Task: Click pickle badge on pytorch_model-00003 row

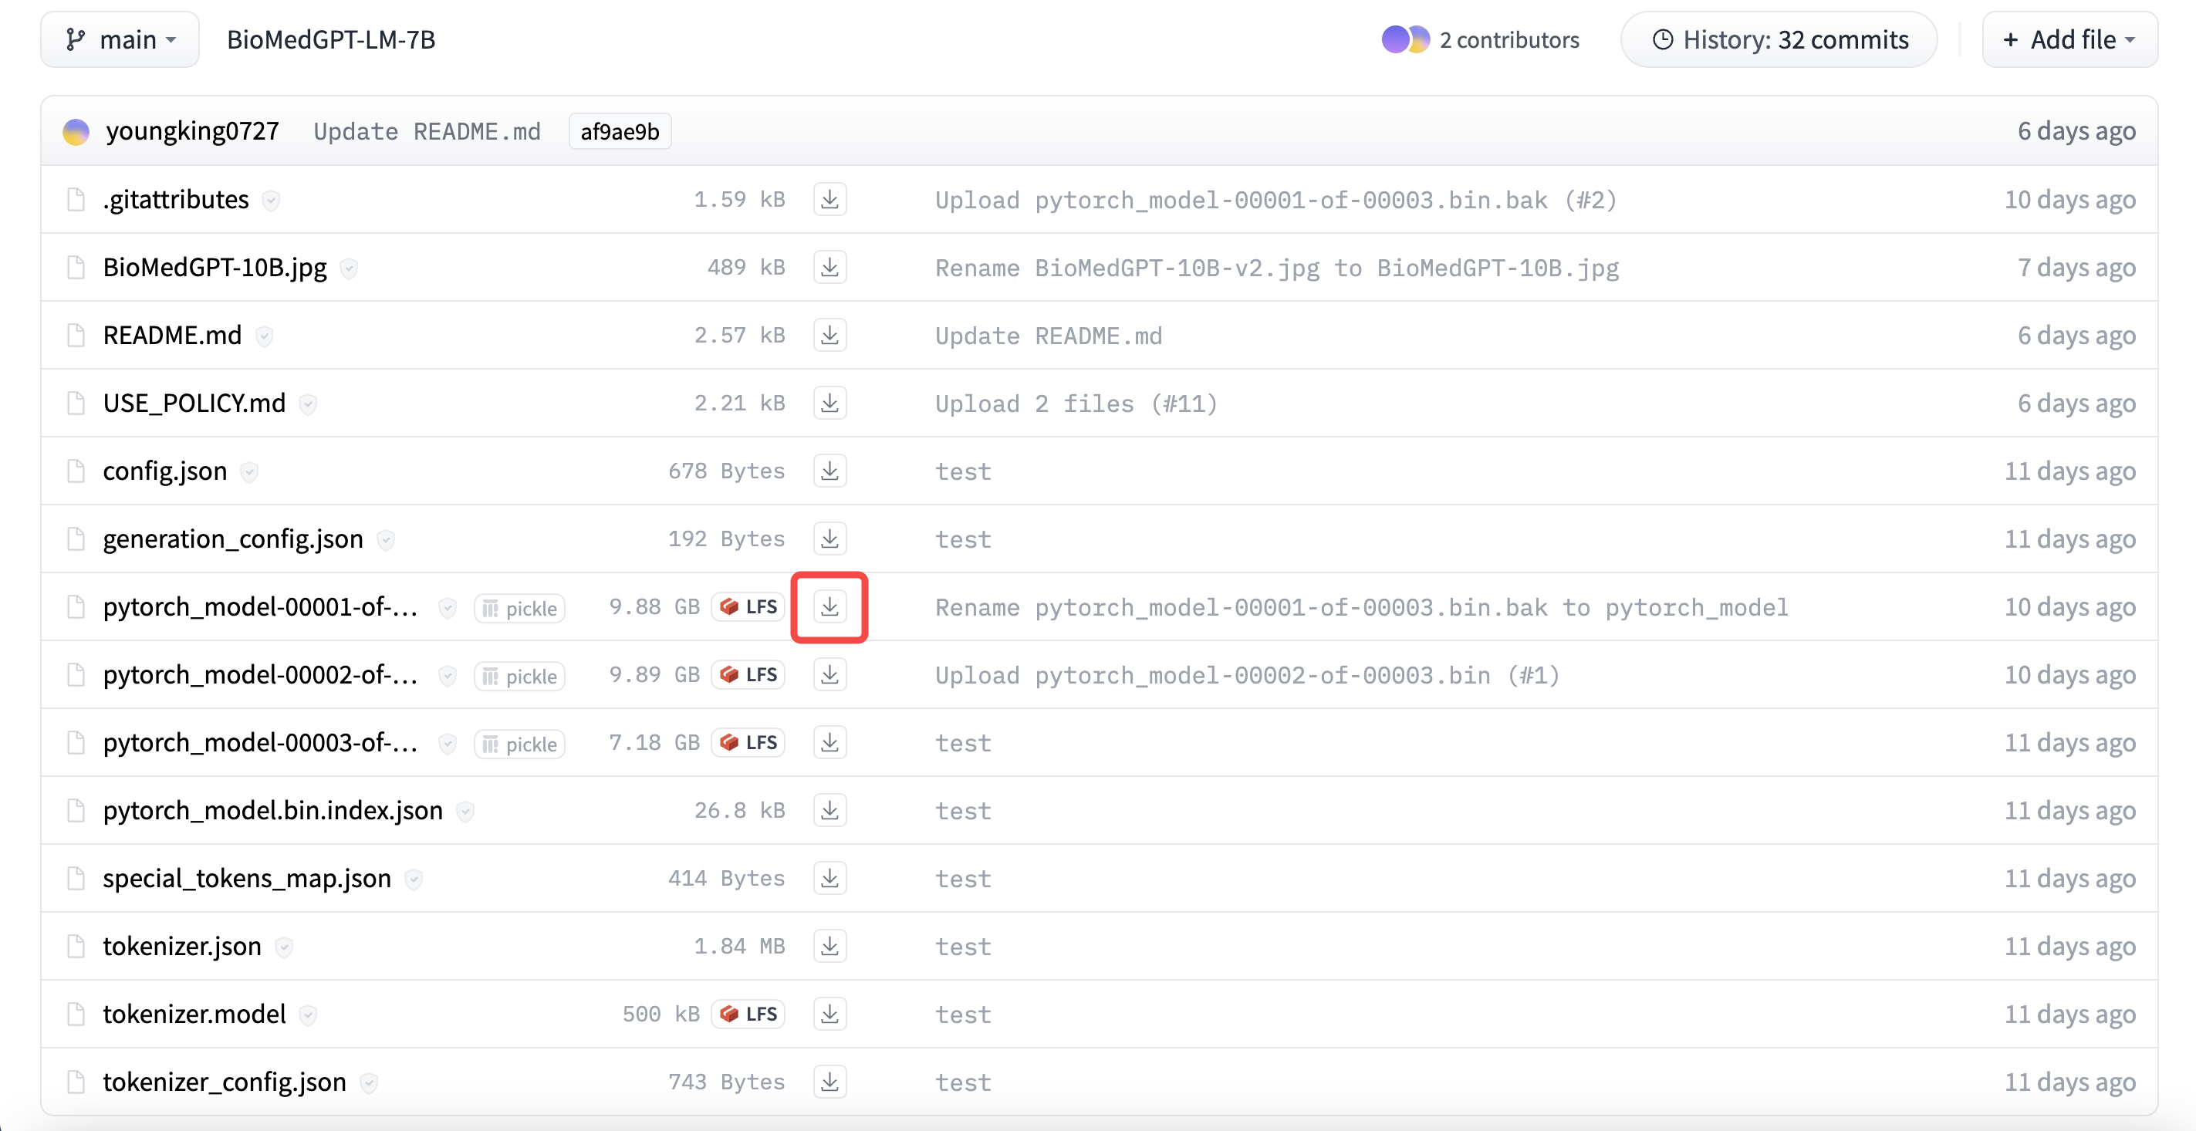Action: tap(519, 744)
